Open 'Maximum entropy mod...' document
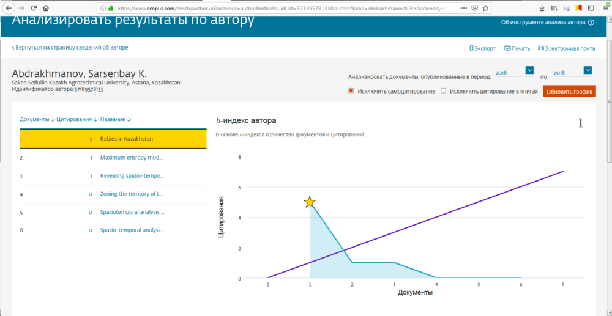The width and height of the screenshot is (612, 316). pos(132,158)
